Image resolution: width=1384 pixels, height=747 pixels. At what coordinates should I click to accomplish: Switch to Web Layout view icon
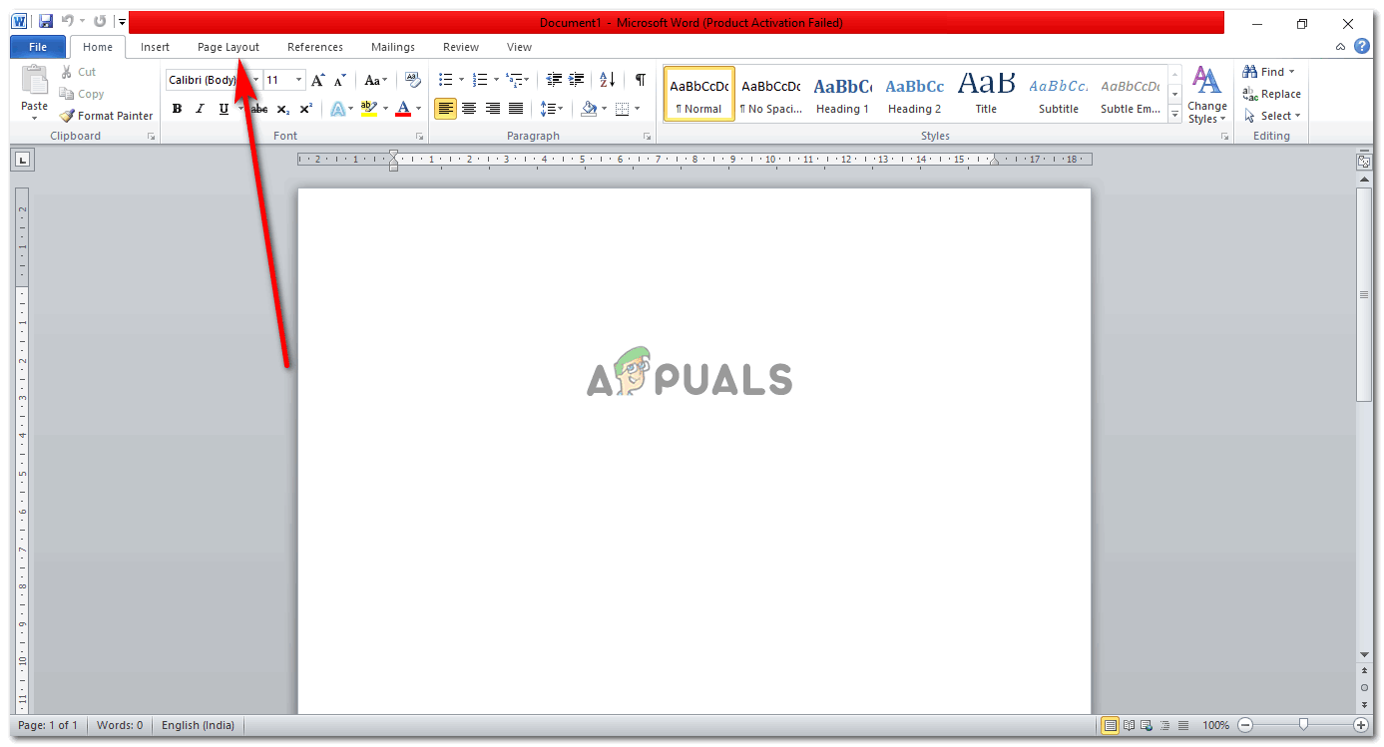[1148, 725]
